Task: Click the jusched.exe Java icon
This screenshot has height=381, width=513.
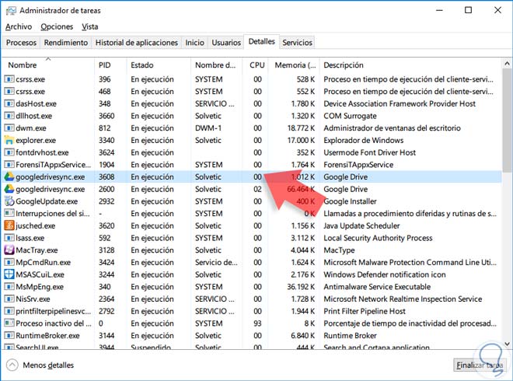Action: (9, 225)
